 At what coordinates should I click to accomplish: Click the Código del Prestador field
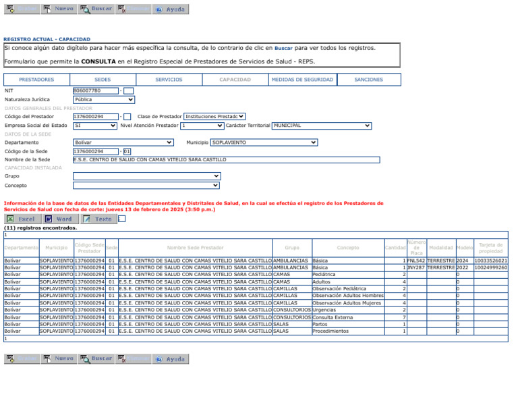96,116
